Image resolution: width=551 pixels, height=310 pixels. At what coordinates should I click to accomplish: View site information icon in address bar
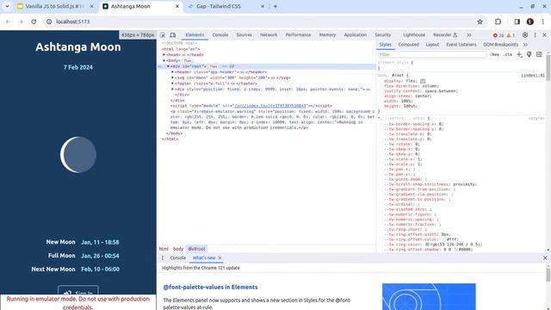[x=49, y=22]
